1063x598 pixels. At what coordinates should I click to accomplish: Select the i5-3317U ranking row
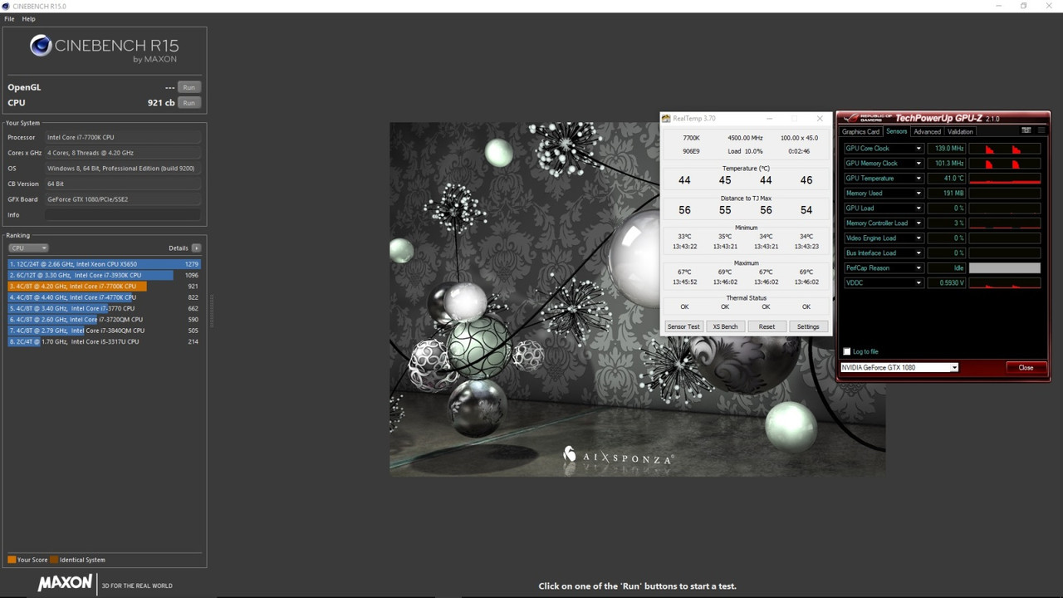coord(104,341)
